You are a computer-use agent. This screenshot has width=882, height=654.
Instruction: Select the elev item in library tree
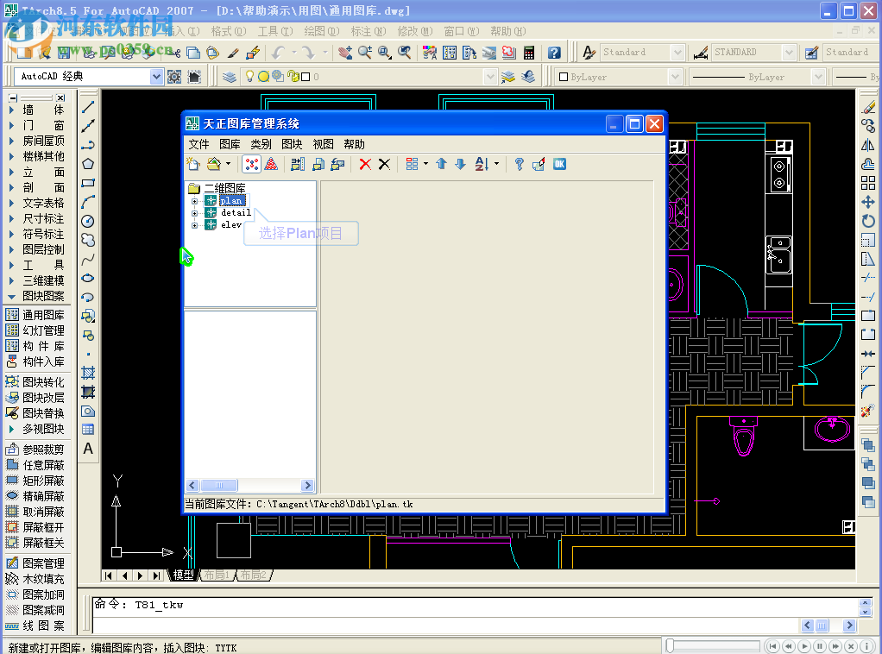point(231,225)
